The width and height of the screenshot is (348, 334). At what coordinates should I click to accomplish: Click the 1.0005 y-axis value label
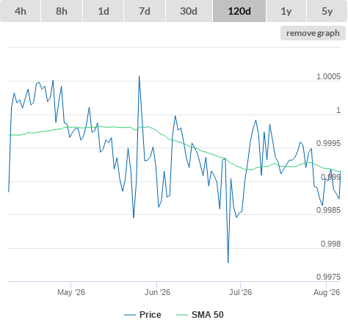click(x=328, y=76)
